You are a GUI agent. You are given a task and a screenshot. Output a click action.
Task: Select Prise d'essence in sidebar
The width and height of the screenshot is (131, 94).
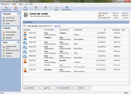click(10, 21)
